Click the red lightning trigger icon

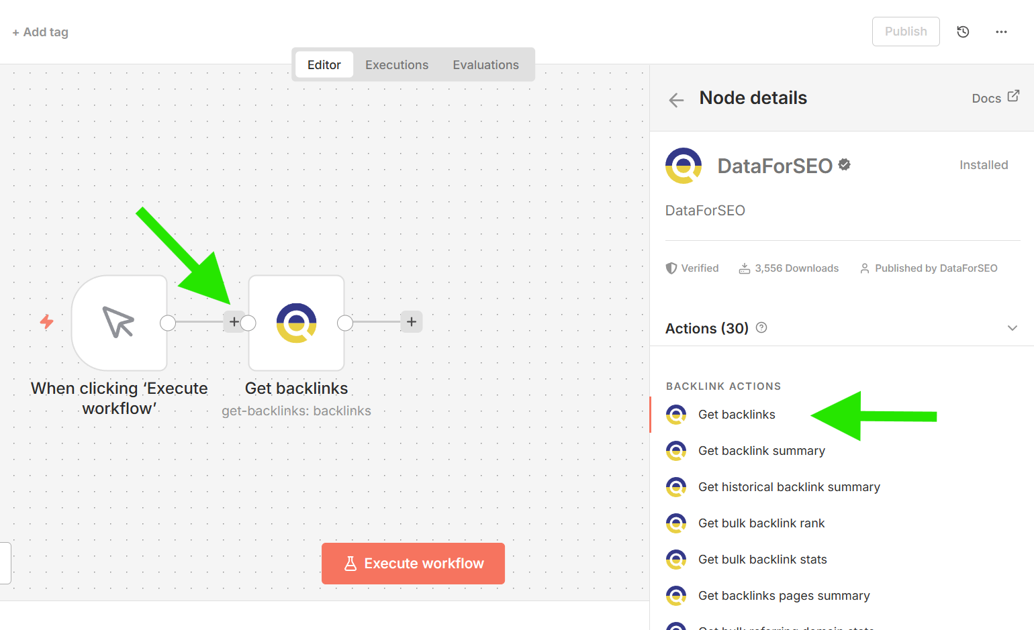tap(46, 322)
